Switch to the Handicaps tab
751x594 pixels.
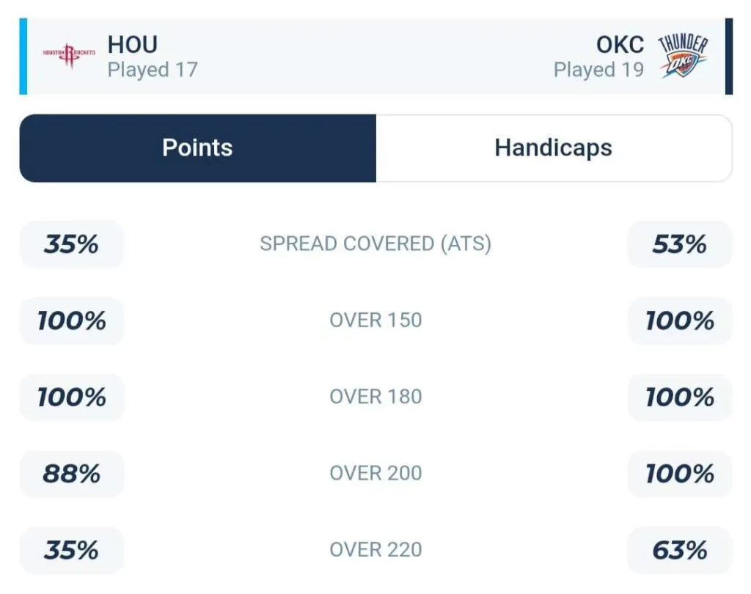554,148
